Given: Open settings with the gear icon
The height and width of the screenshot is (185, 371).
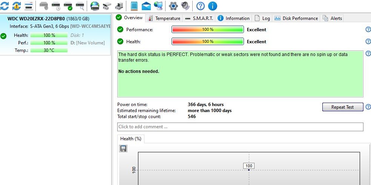Looking at the screenshot, I should (x=173, y=6).
